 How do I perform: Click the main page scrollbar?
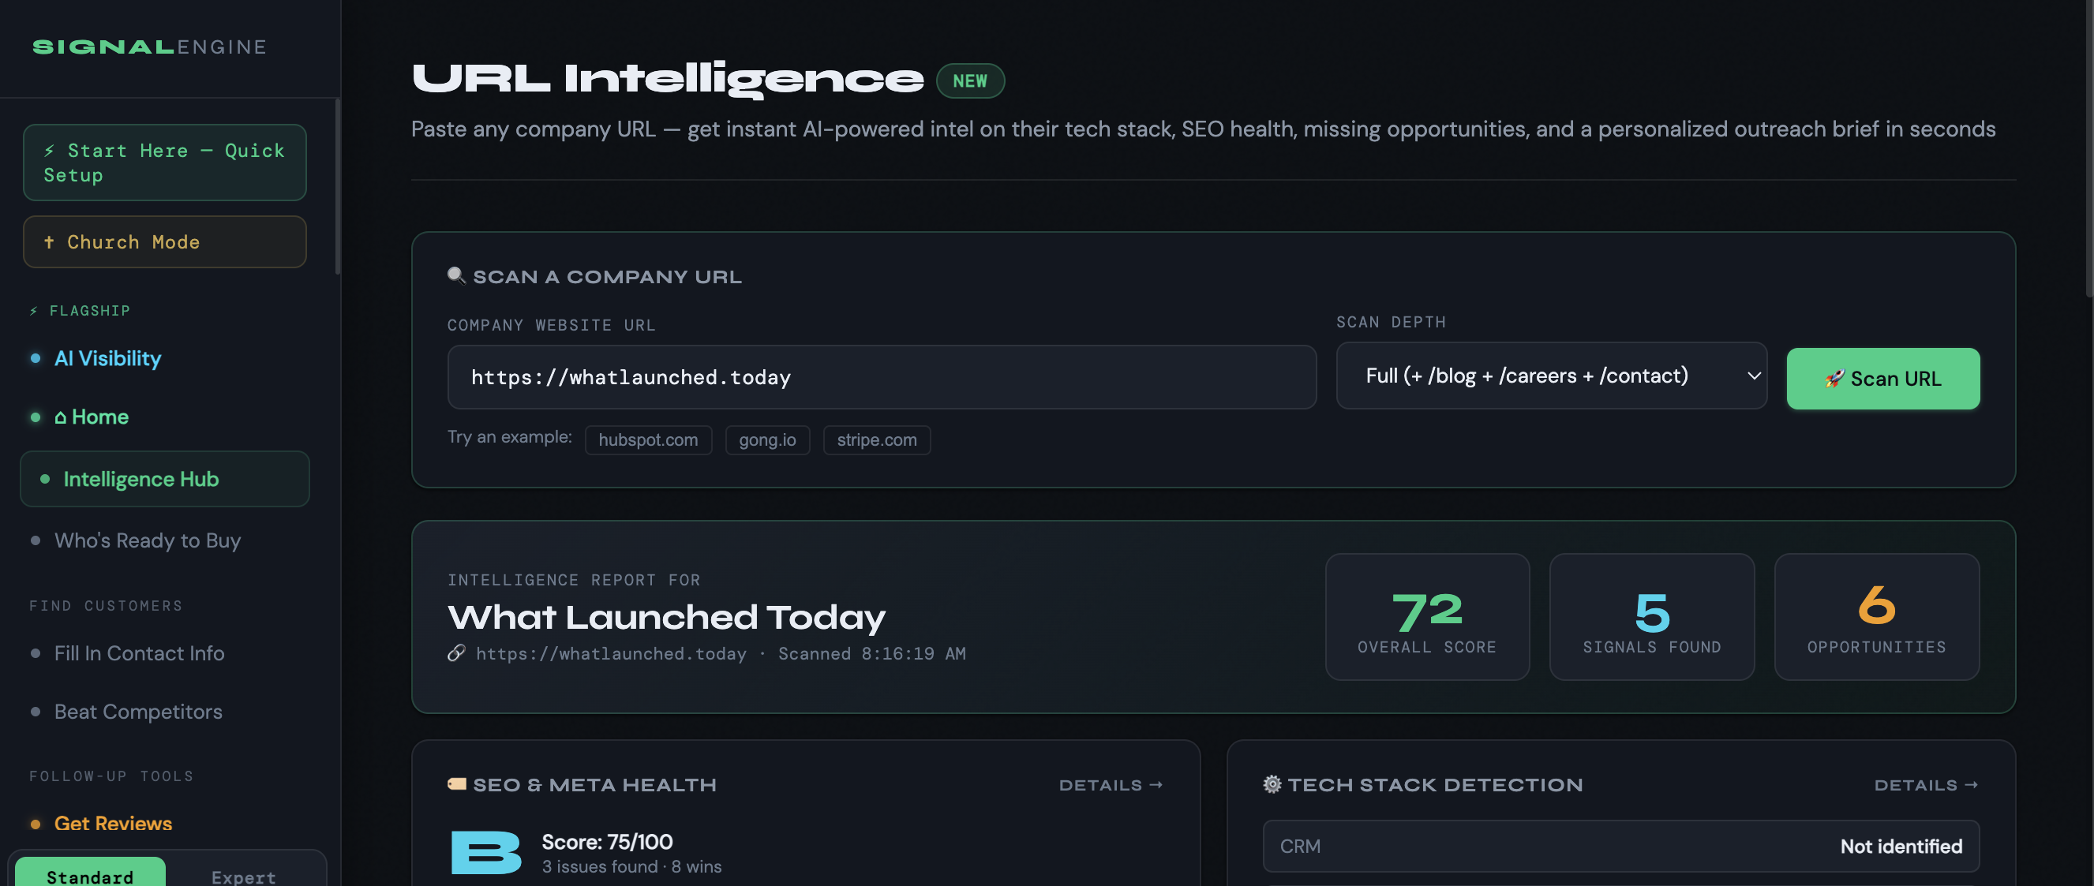(2088, 148)
